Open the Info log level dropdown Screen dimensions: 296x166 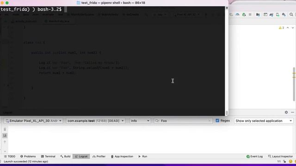coord(140,121)
